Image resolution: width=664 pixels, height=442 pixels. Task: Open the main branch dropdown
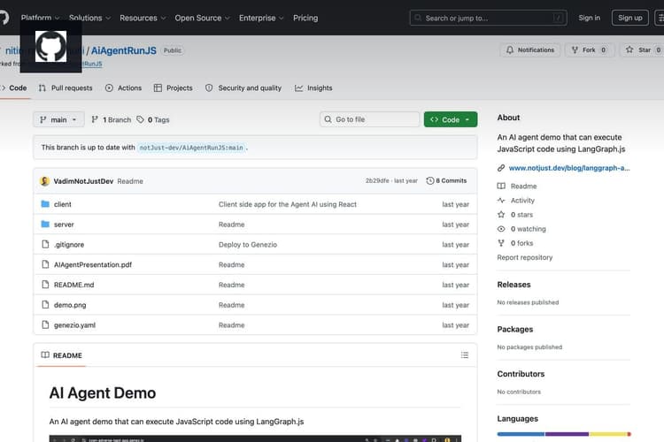point(58,119)
